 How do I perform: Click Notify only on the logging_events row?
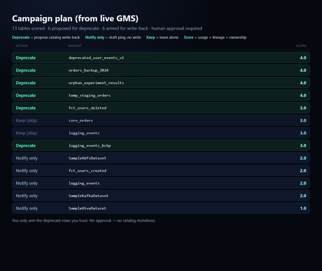(x=27, y=183)
